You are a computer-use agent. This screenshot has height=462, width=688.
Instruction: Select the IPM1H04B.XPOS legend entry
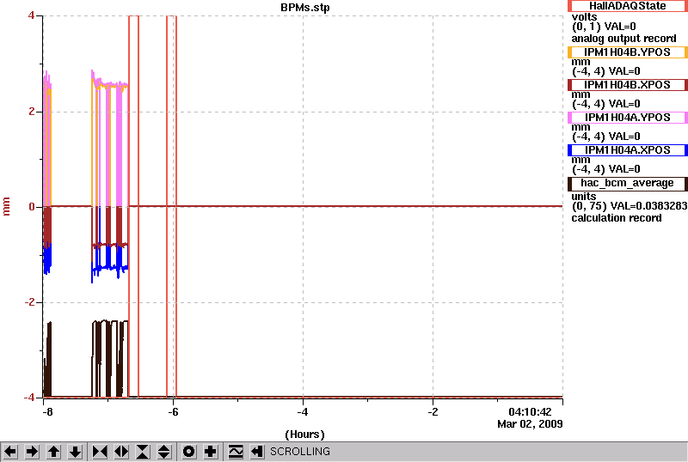(x=628, y=85)
